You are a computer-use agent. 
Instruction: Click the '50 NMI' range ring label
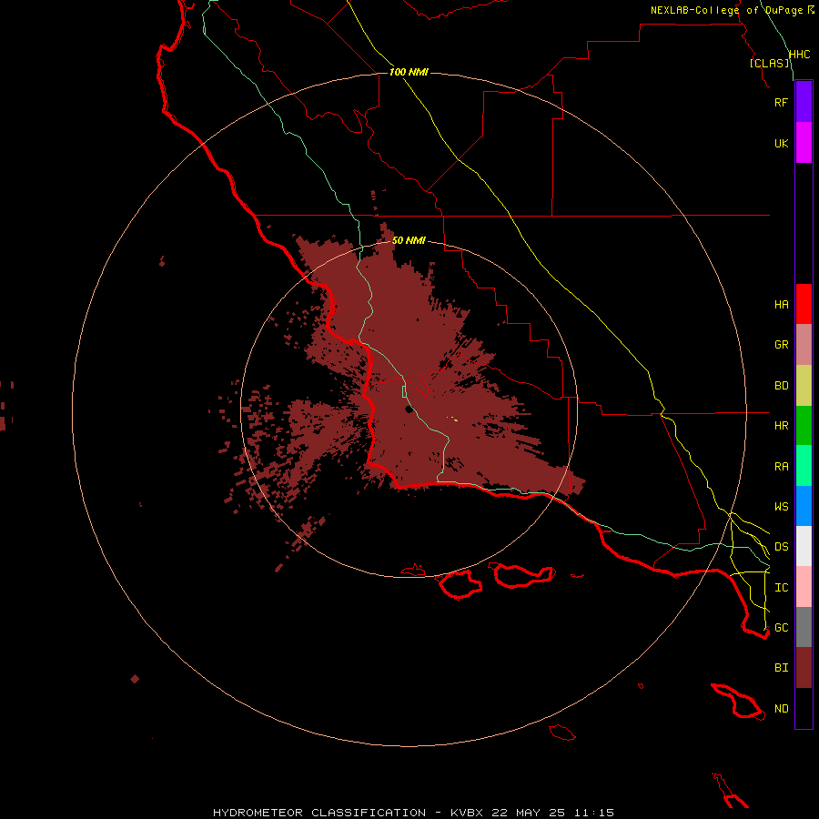pyautogui.click(x=409, y=240)
